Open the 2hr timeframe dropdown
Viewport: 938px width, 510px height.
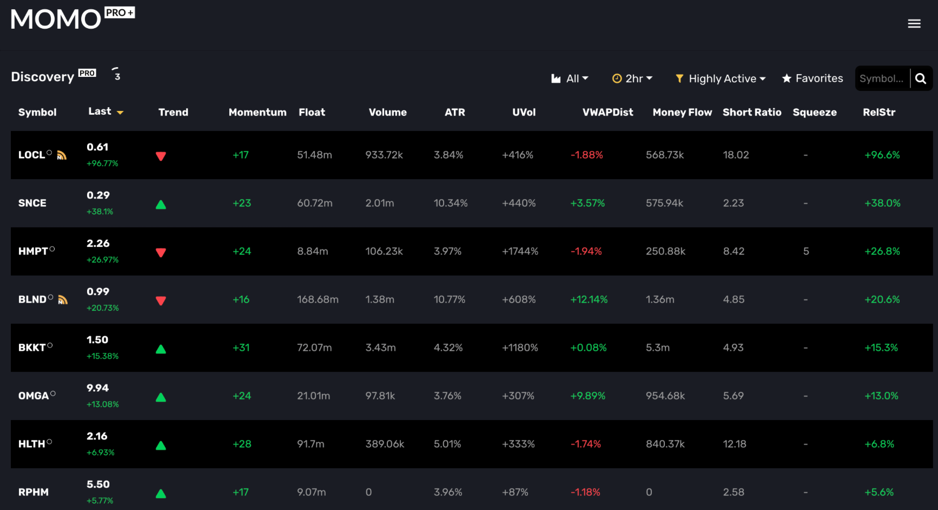coord(632,79)
